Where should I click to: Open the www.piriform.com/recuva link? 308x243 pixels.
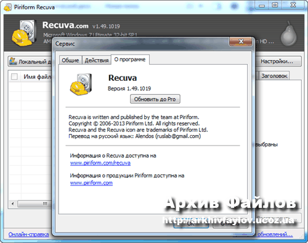pos(100,163)
